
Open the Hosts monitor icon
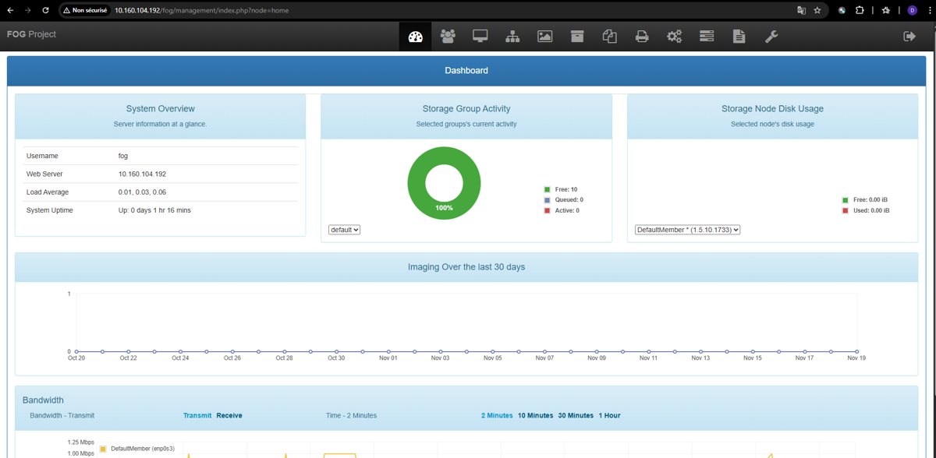480,36
